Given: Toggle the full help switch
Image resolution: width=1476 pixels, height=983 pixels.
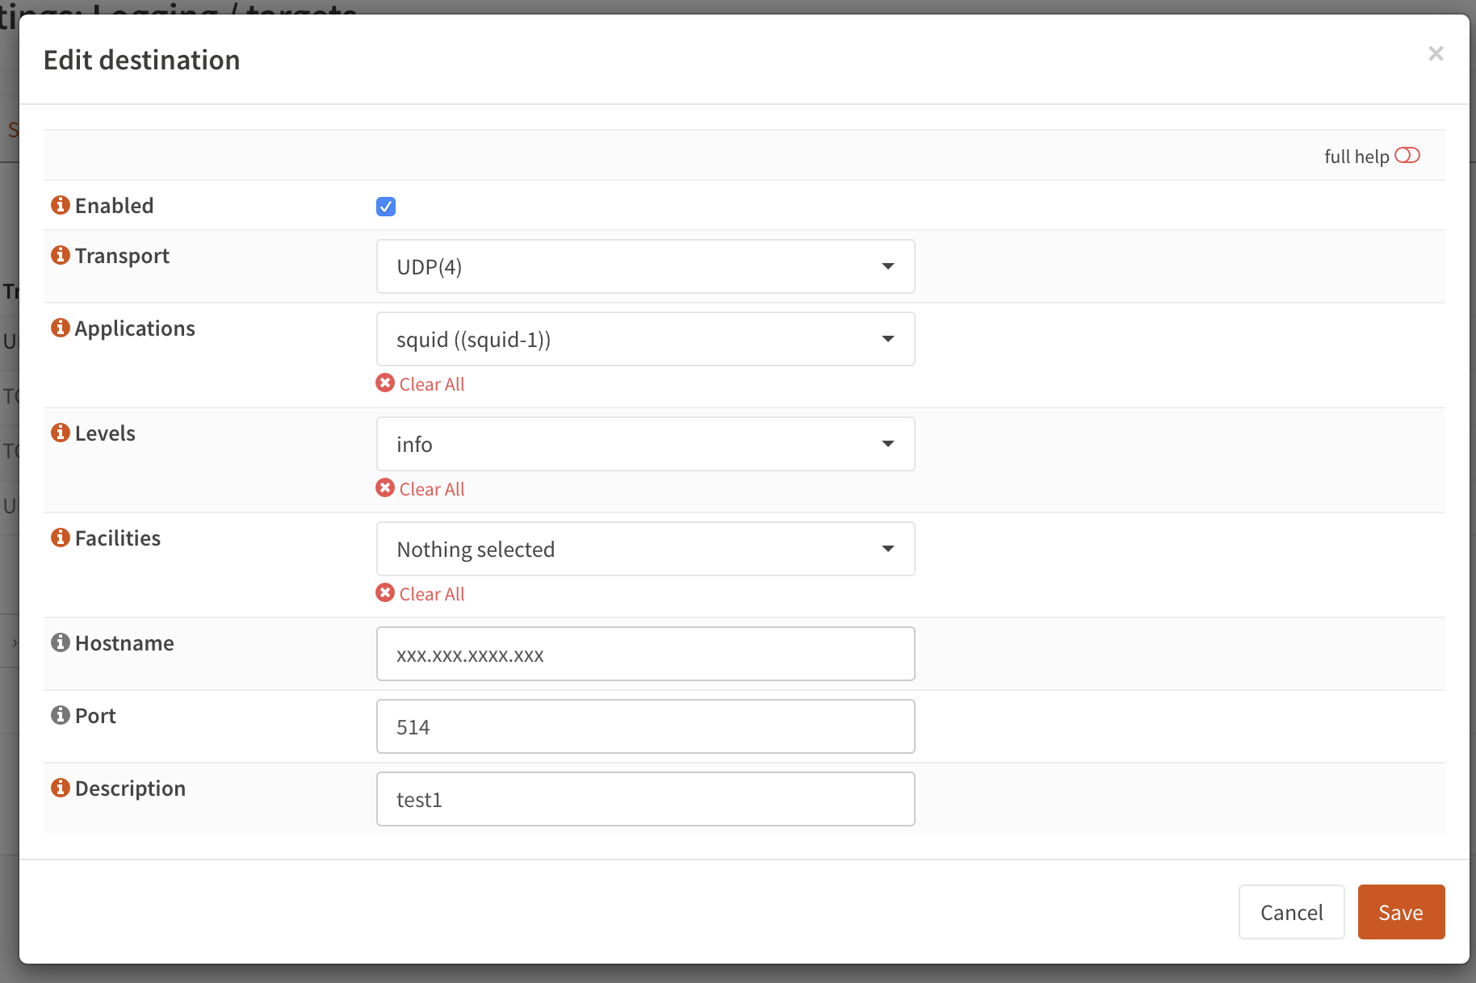Looking at the screenshot, I should [1407, 156].
